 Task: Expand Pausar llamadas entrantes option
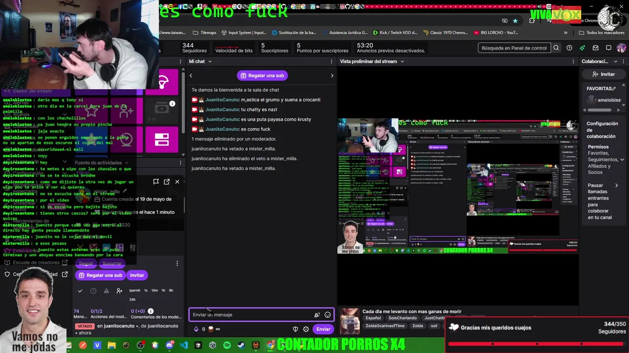(x=617, y=186)
